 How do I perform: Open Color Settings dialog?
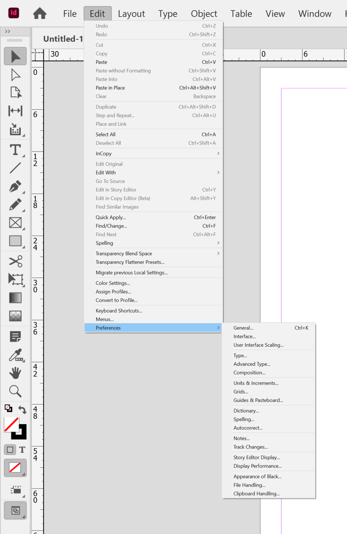(154, 283)
